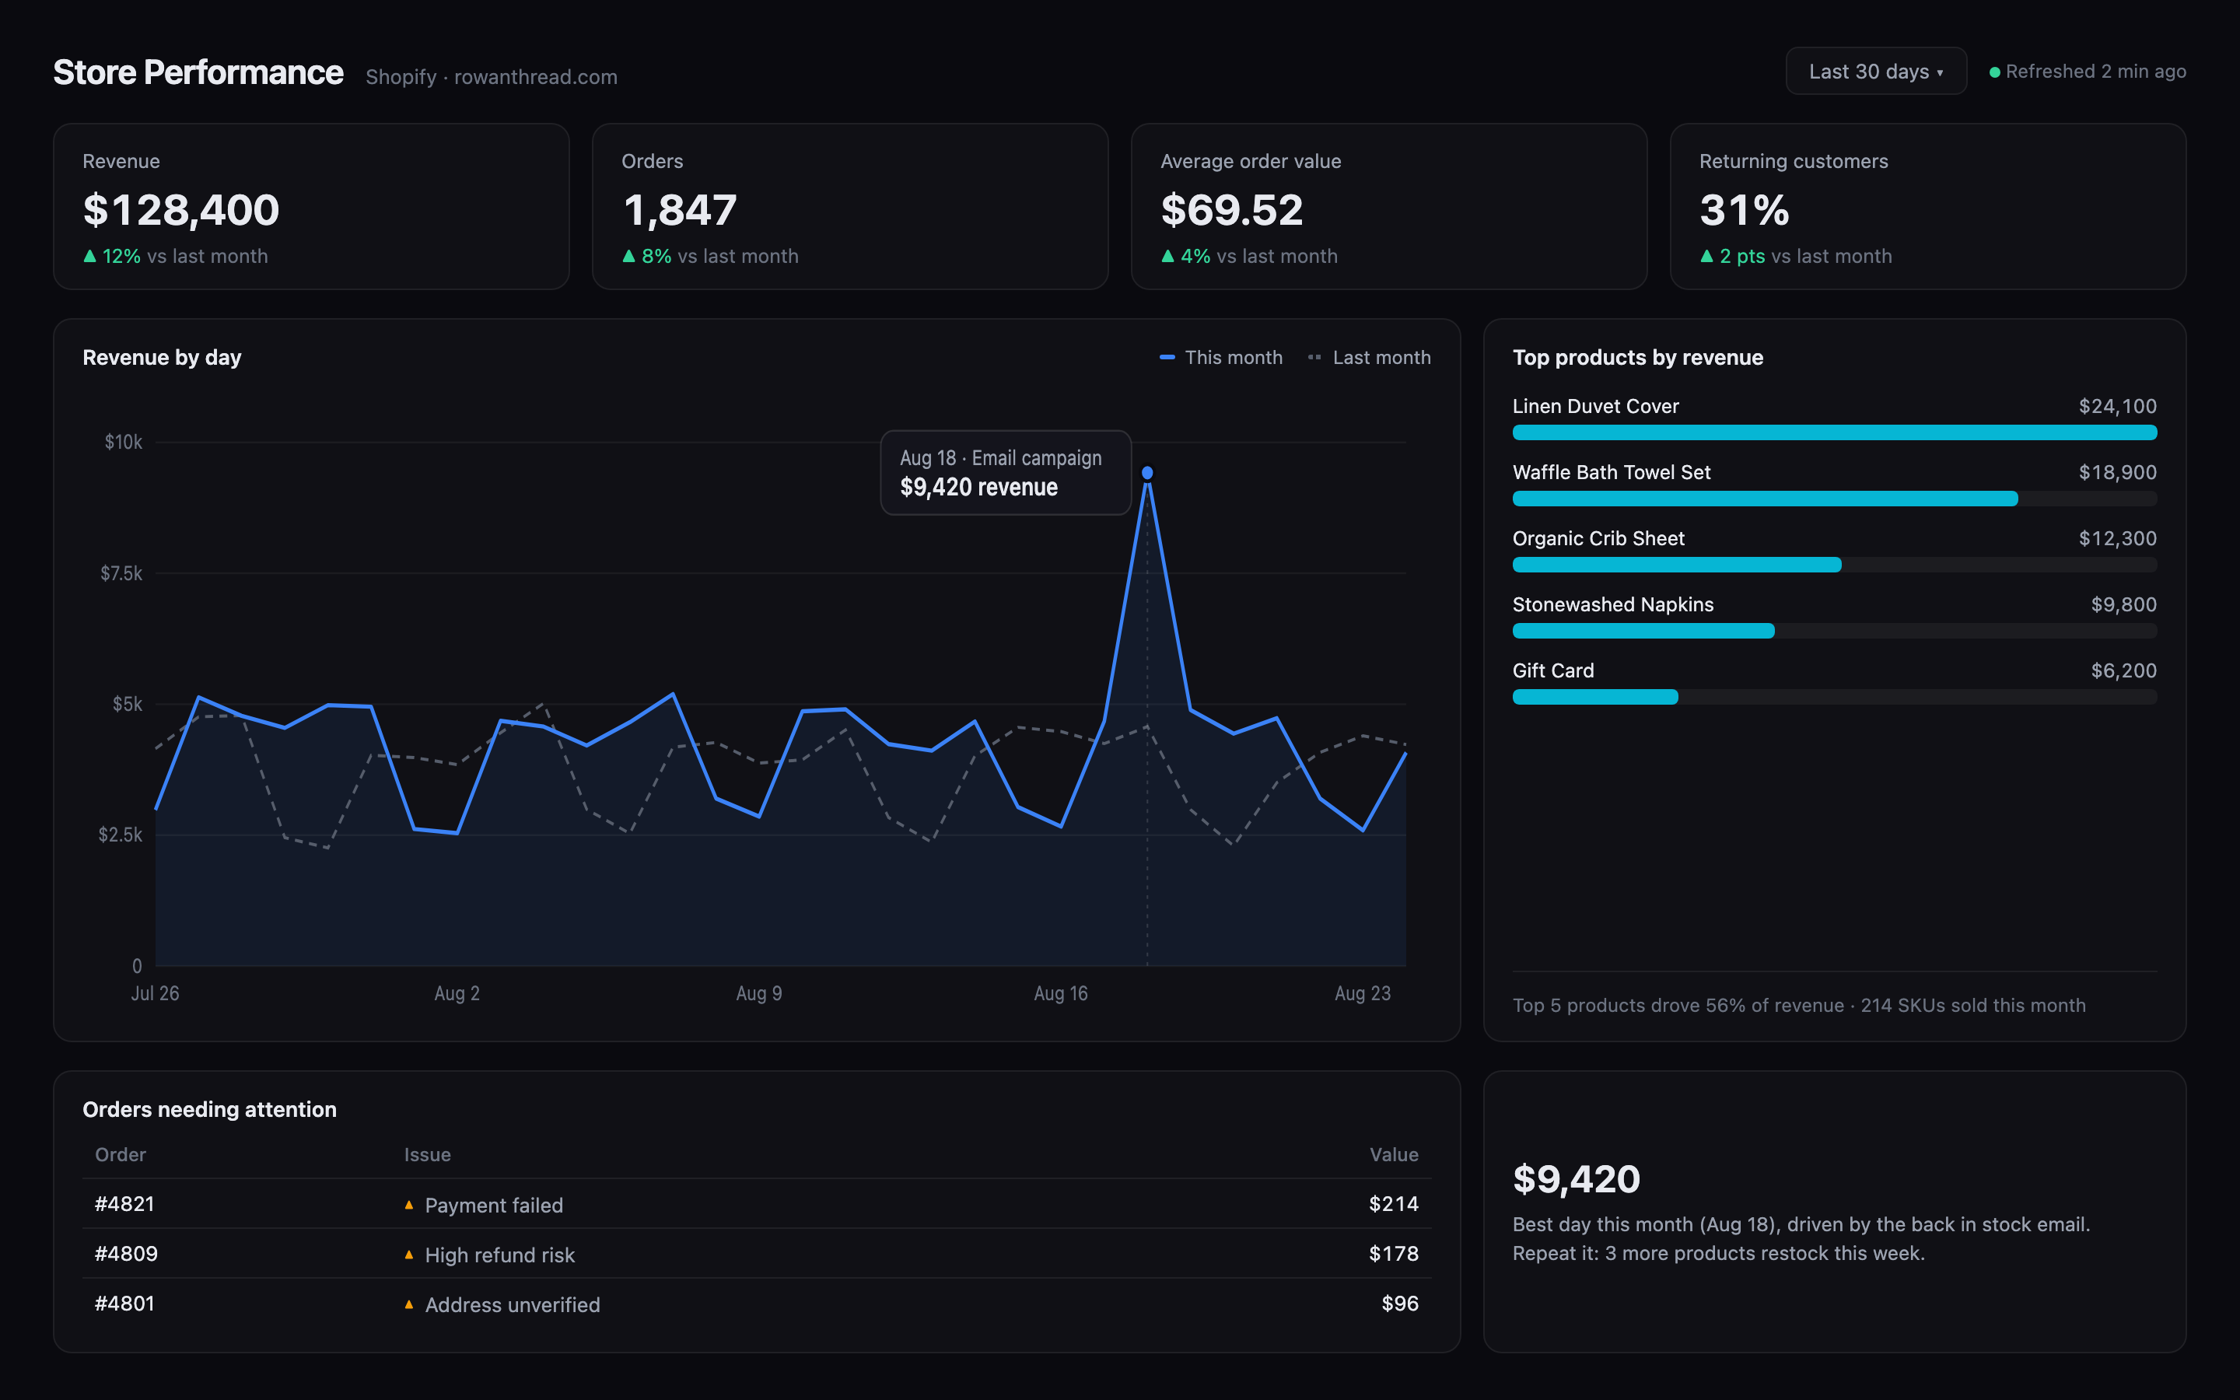Select the Linen Duvet Cover product name
This screenshot has width=2240, height=1400.
tap(1596, 407)
